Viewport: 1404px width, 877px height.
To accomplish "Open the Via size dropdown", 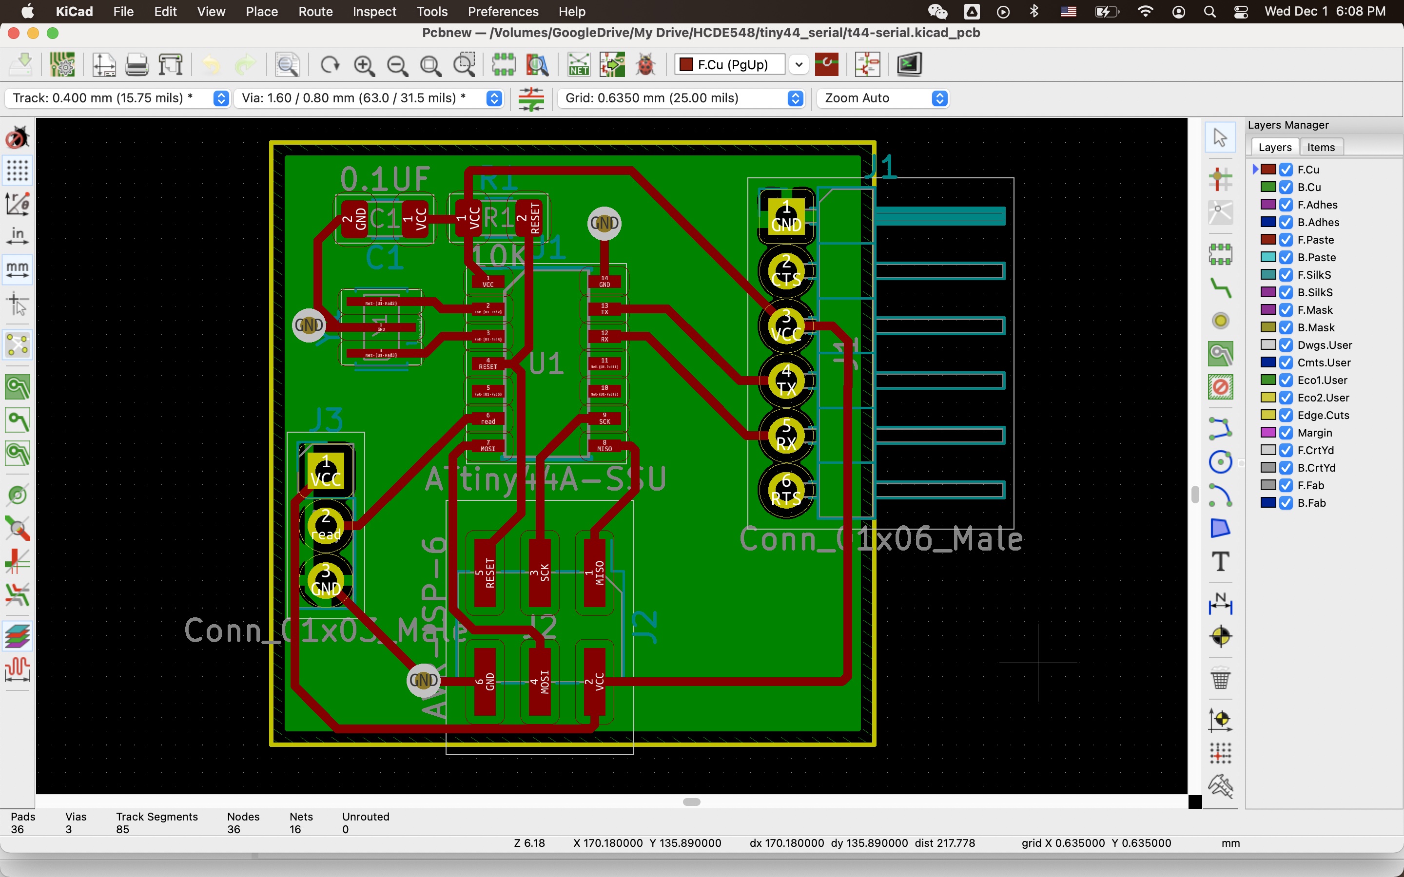I will pyautogui.click(x=369, y=98).
